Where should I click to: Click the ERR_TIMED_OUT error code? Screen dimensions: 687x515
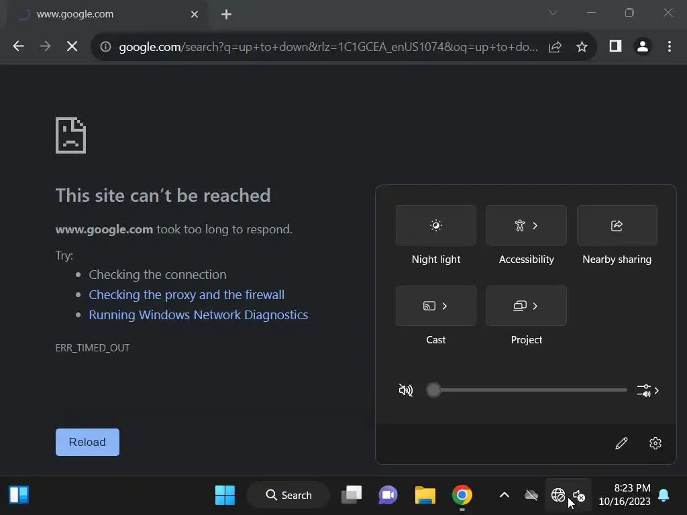pos(93,348)
